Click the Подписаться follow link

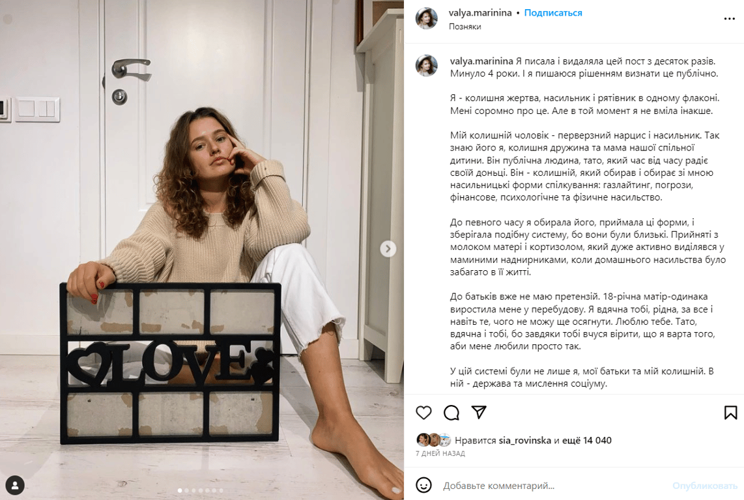pos(552,13)
